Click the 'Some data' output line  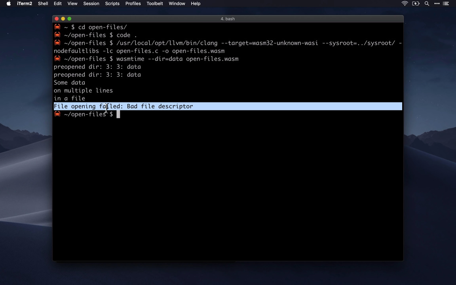pyautogui.click(x=69, y=83)
